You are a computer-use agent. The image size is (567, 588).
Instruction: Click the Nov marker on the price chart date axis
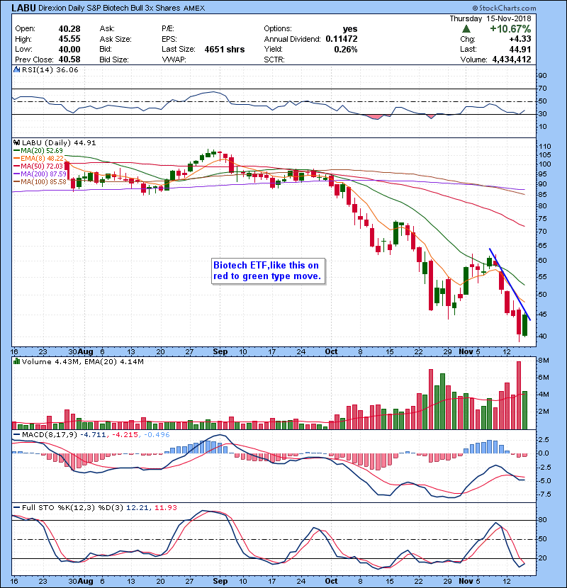coord(466,352)
